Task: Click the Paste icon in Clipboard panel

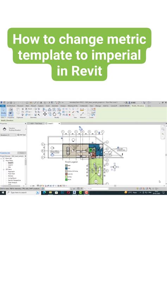Action: coord(18,110)
